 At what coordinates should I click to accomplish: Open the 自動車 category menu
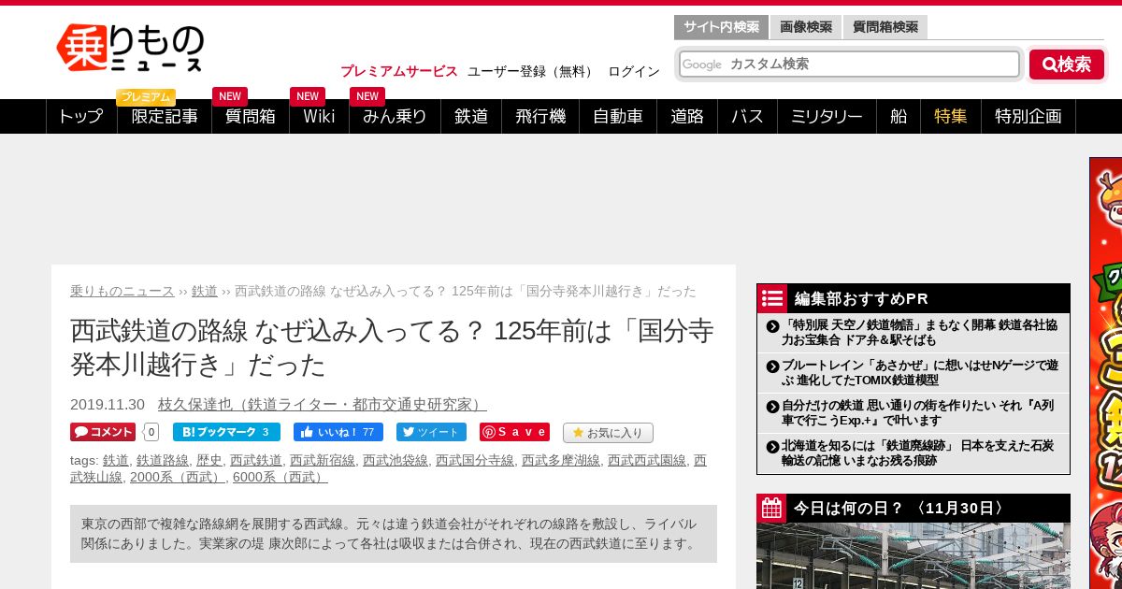[618, 116]
